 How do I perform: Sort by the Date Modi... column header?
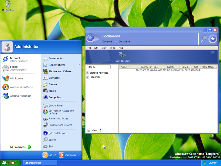click(x=209, y=67)
